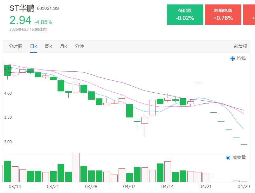Click the -4.85% change percentage
Viewport: 255px width, 193px height.
[x=43, y=22]
